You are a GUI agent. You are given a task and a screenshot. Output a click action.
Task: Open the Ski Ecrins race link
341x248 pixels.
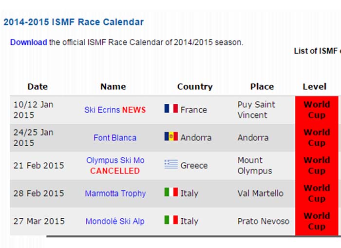click(x=102, y=110)
